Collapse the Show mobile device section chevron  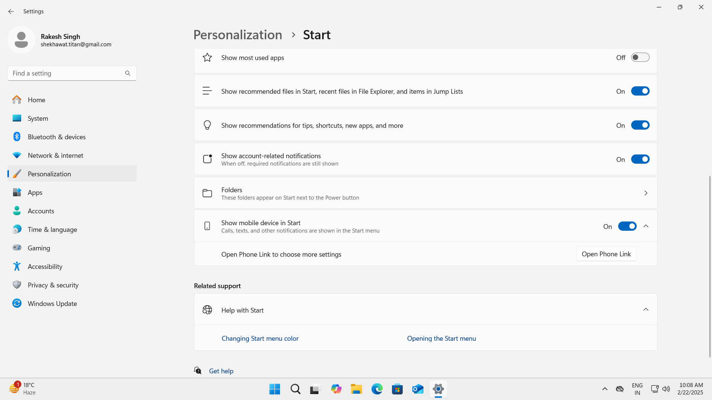click(646, 226)
